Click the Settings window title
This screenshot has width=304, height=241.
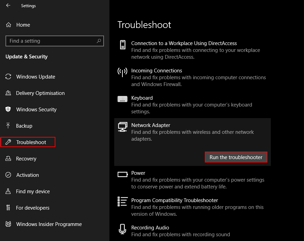pos(28,6)
